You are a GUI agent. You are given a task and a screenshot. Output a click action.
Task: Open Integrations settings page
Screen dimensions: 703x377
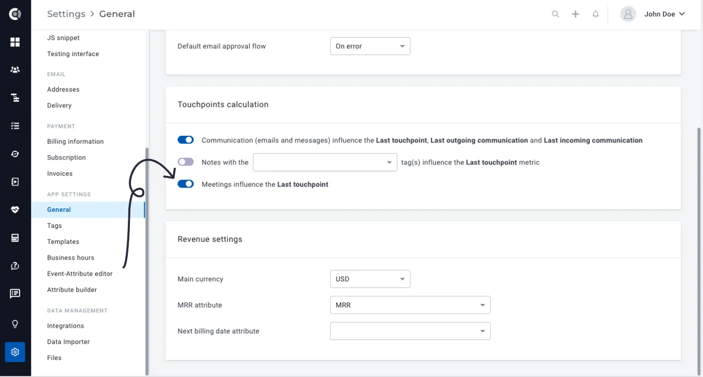(65, 326)
